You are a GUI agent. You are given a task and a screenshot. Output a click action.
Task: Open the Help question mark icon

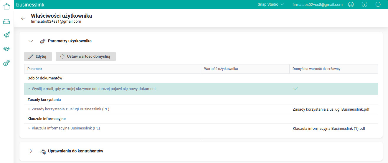tap(364, 4)
